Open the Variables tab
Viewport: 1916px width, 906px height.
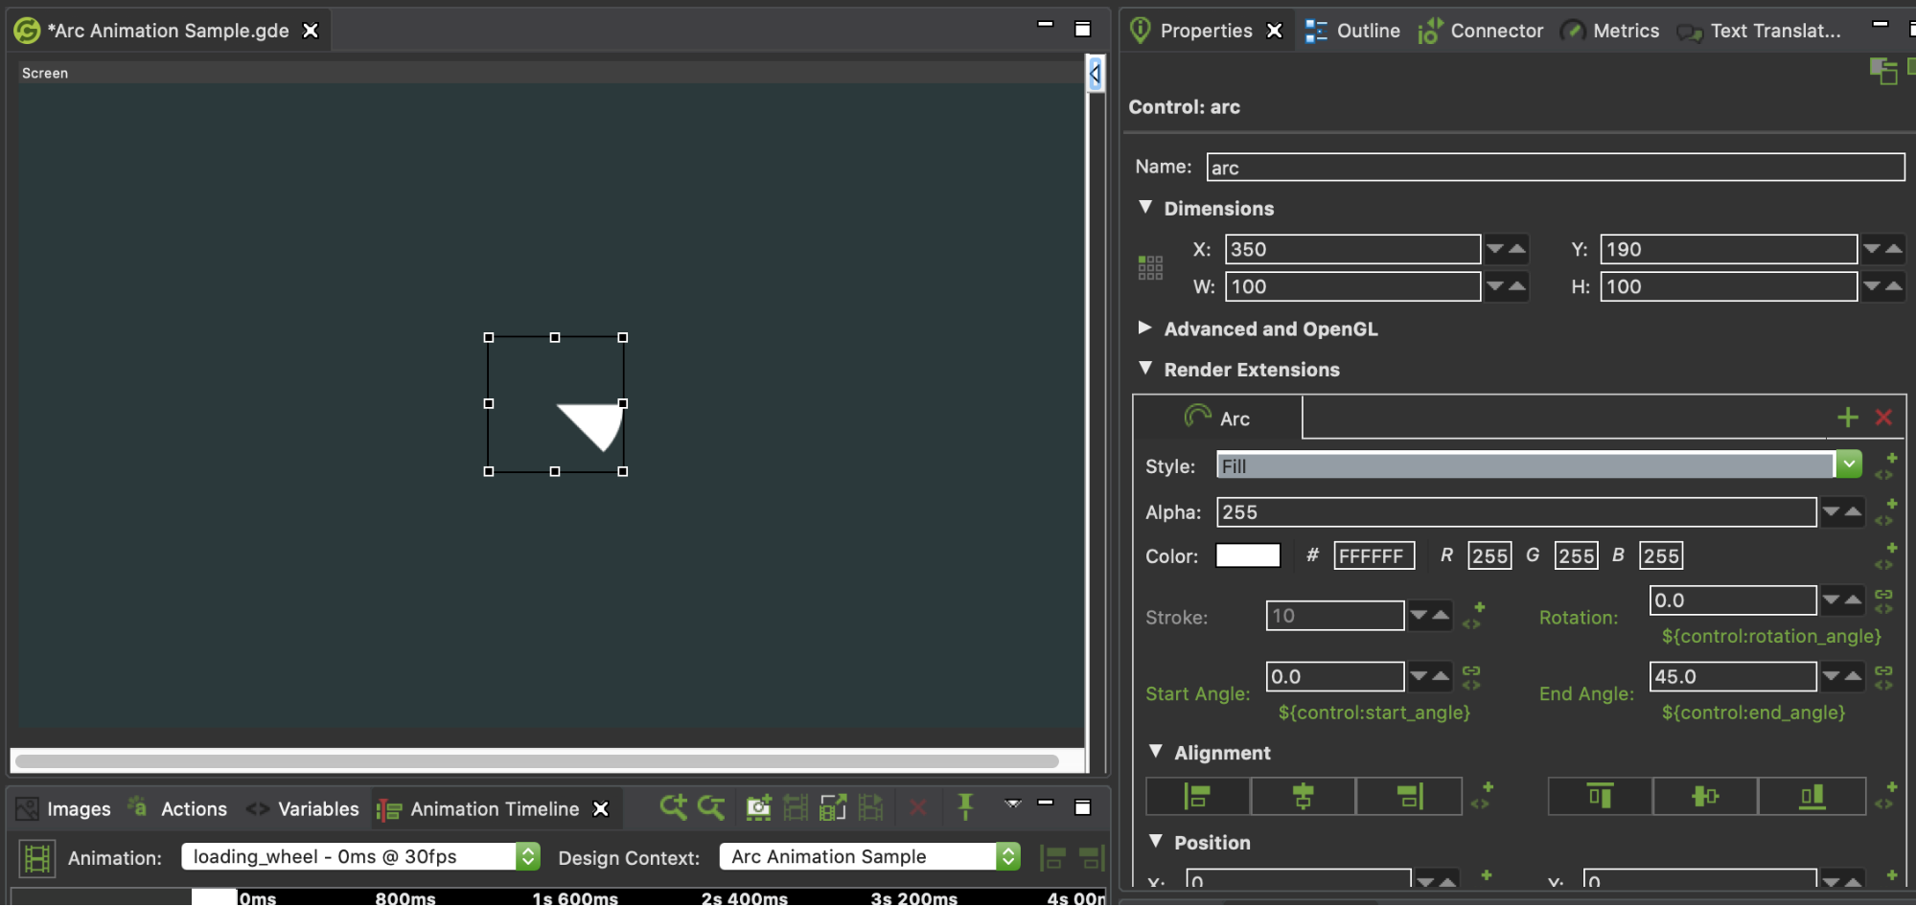click(x=302, y=809)
